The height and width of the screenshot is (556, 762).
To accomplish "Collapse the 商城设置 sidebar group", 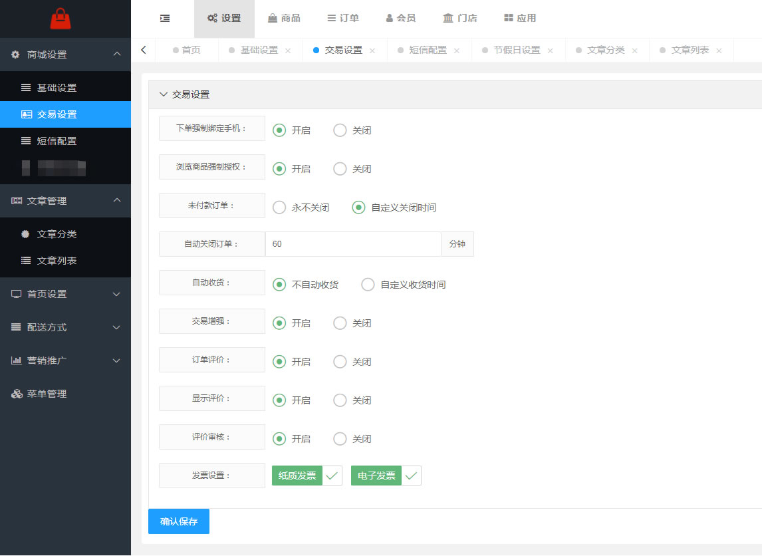I will pyautogui.click(x=117, y=54).
